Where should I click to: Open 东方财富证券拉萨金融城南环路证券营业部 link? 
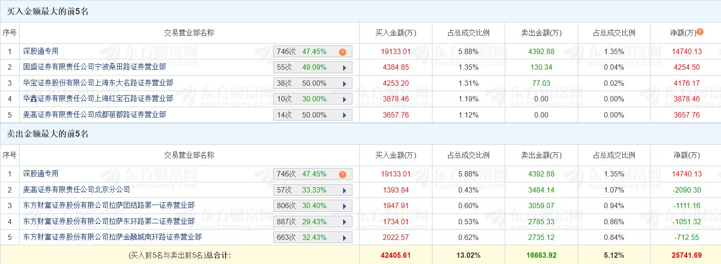click(x=113, y=237)
